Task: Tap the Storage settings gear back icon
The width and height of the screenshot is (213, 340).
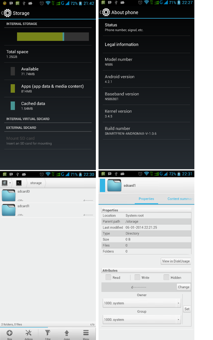Action: (7, 13)
